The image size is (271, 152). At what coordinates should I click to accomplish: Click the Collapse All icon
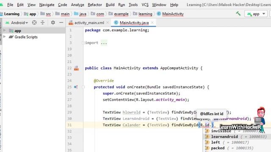[x=42, y=22]
